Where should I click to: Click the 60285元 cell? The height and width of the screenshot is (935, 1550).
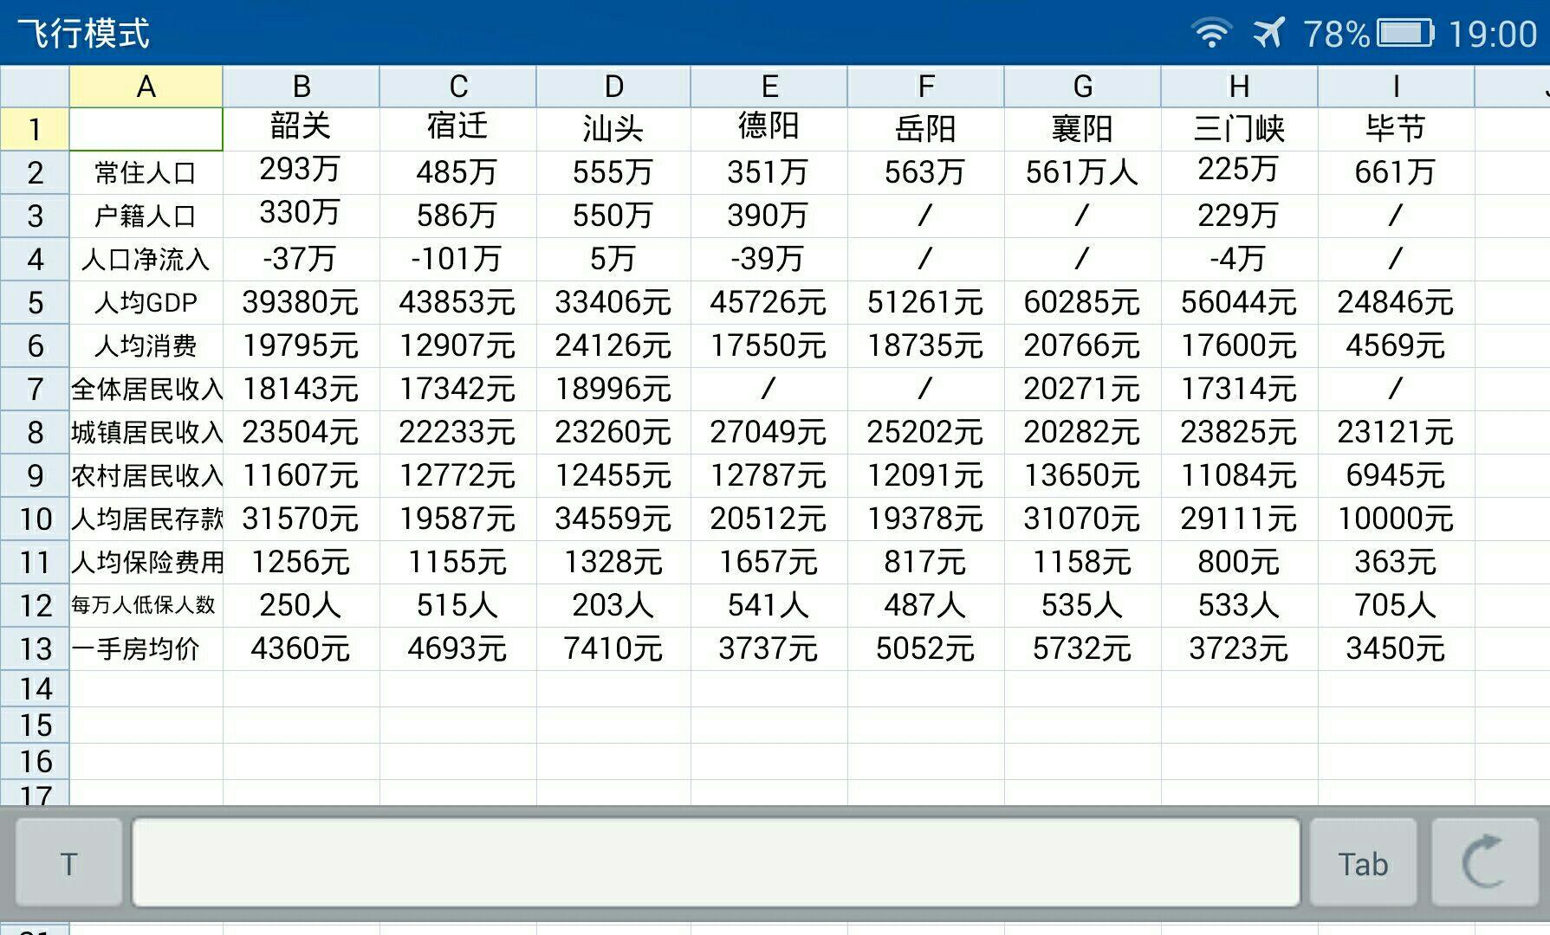1082,302
